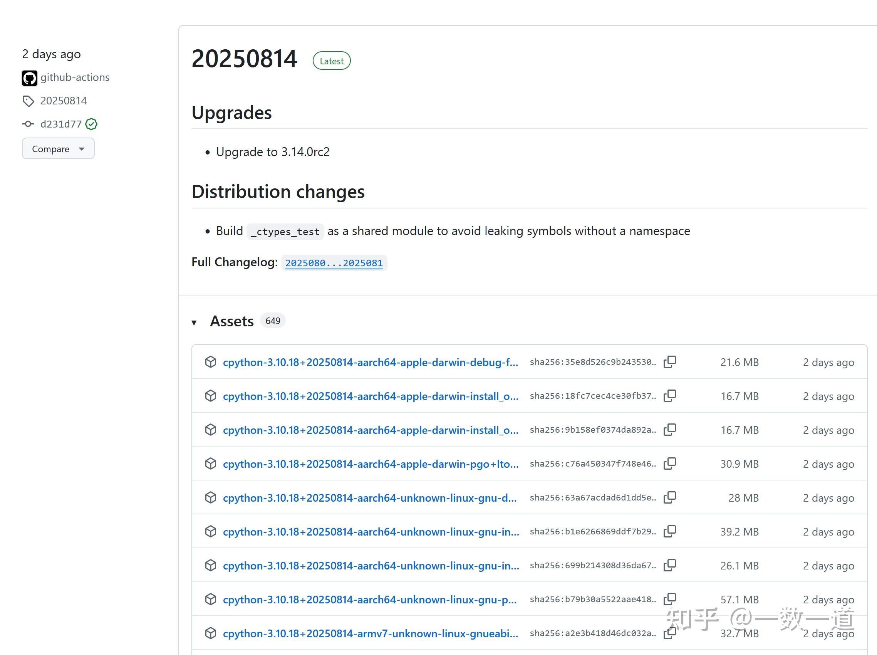Download the armv7-unknown-linux-gnueabi asset
Viewport: 877px width, 655px height.
pyautogui.click(x=370, y=633)
